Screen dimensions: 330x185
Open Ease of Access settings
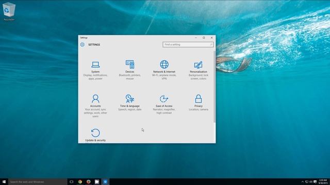164,104
